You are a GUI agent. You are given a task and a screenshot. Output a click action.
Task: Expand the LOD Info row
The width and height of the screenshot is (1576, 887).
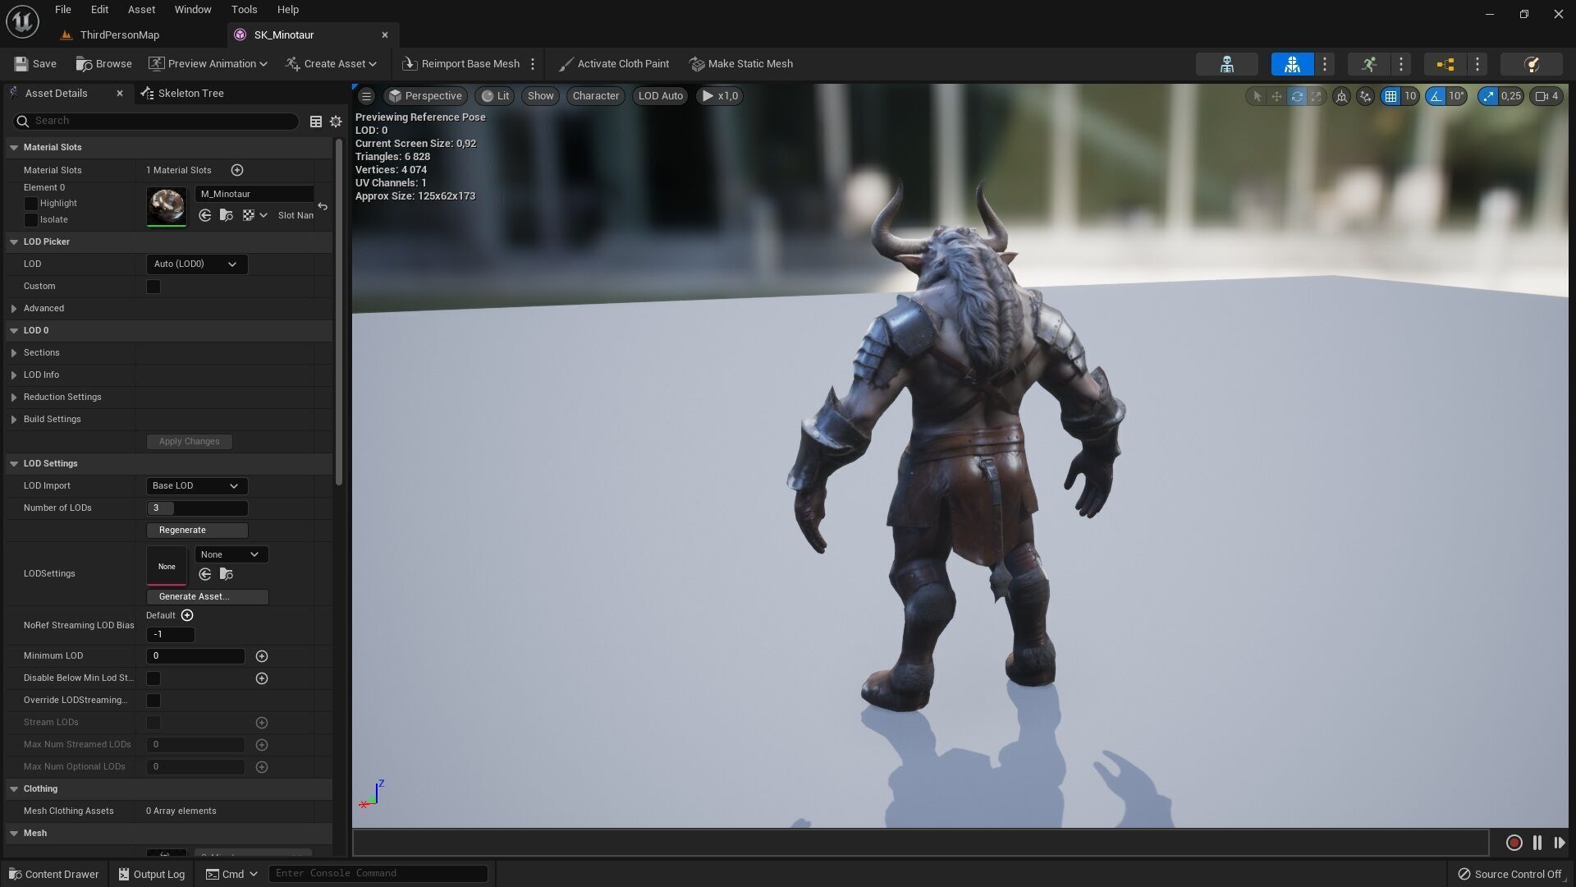click(x=14, y=375)
